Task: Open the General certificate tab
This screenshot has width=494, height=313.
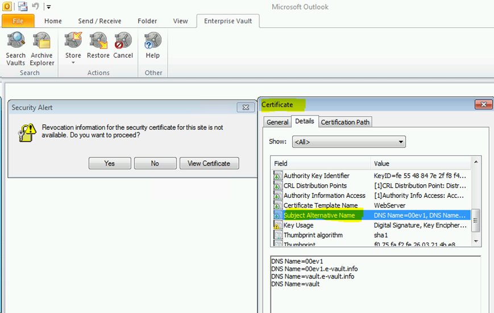Action: 277,122
